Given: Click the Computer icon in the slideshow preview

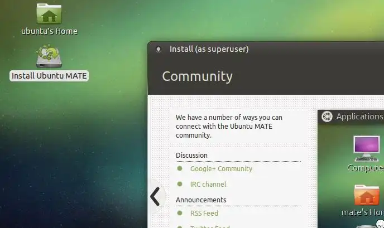Looking at the screenshot, I should pyautogui.click(x=366, y=148).
